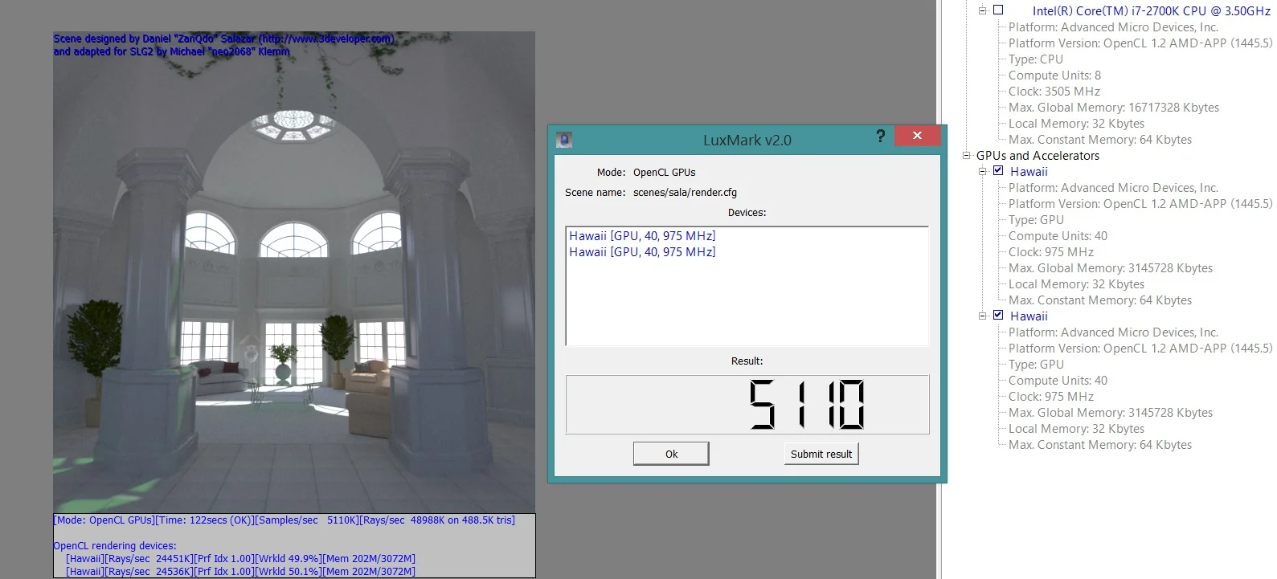Click 'OpenCL GPUs' mode value in dialog
This screenshot has height=579, width=1277.
coord(664,172)
